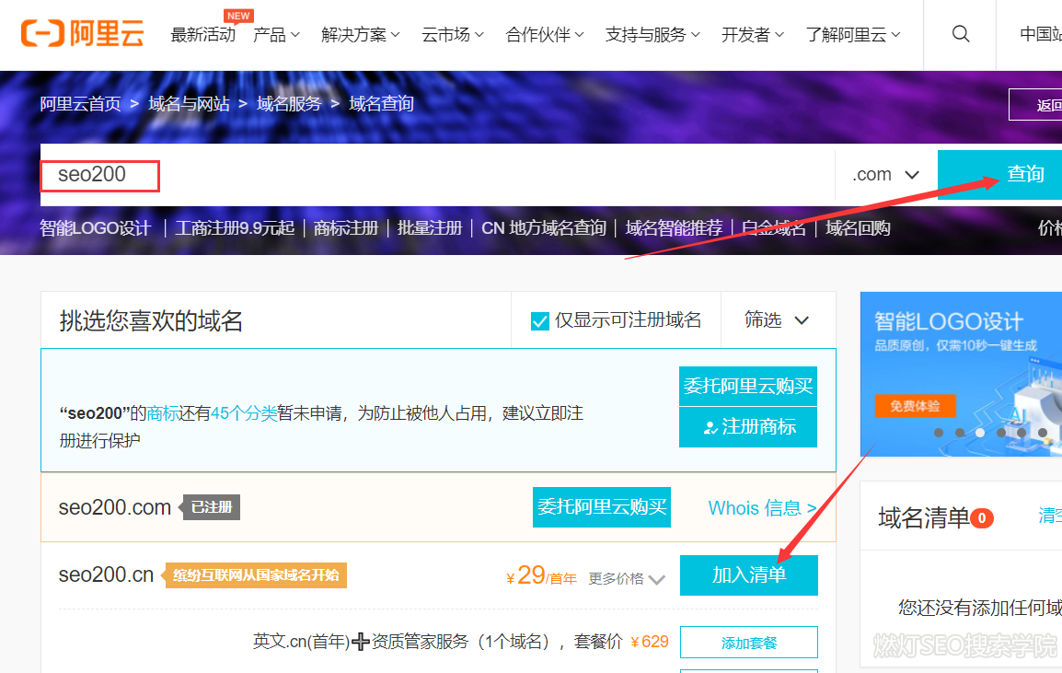Click 委托阿里云购买 for seo200.com
Viewport: 1062px width, 673px height.
tap(602, 507)
